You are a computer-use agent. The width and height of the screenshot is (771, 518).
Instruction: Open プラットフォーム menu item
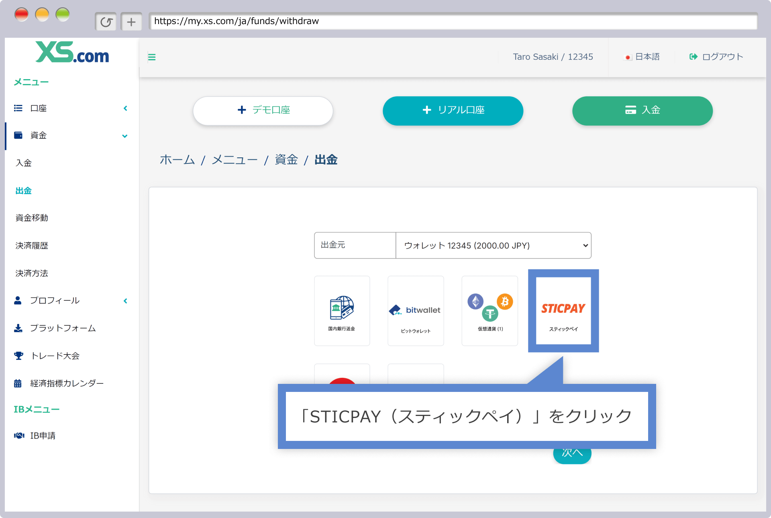[x=63, y=328]
